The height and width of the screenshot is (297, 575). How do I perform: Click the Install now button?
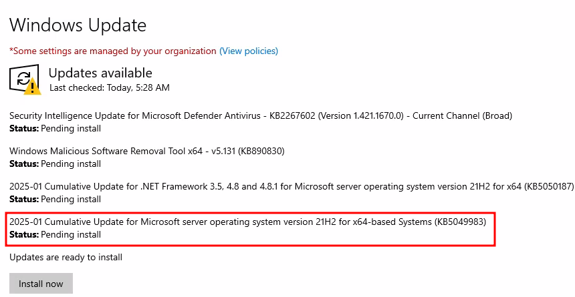pyautogui.click(x=41, y=284)
